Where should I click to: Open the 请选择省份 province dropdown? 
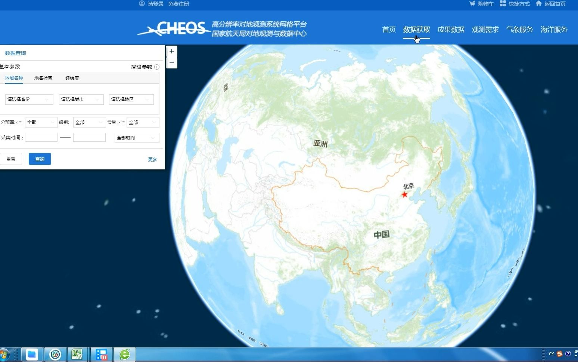[29, 99]
